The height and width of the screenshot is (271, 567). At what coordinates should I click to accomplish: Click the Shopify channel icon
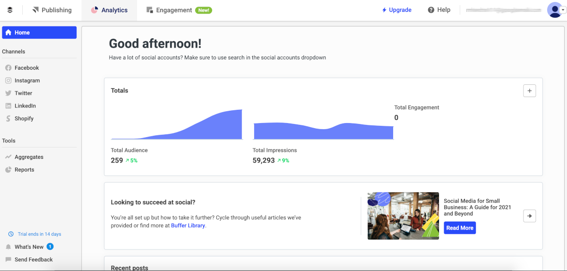(8, 119)
